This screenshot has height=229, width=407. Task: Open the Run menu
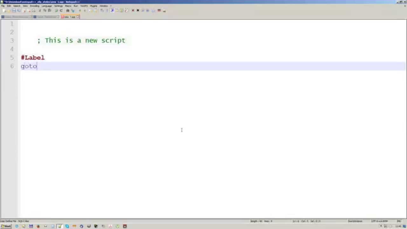pos(76,6)
